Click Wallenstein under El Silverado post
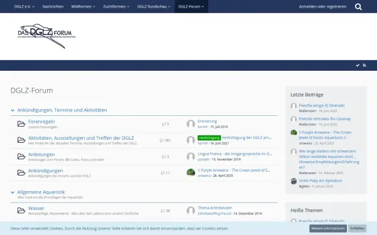The image size is (377, 235). (307, 111)
